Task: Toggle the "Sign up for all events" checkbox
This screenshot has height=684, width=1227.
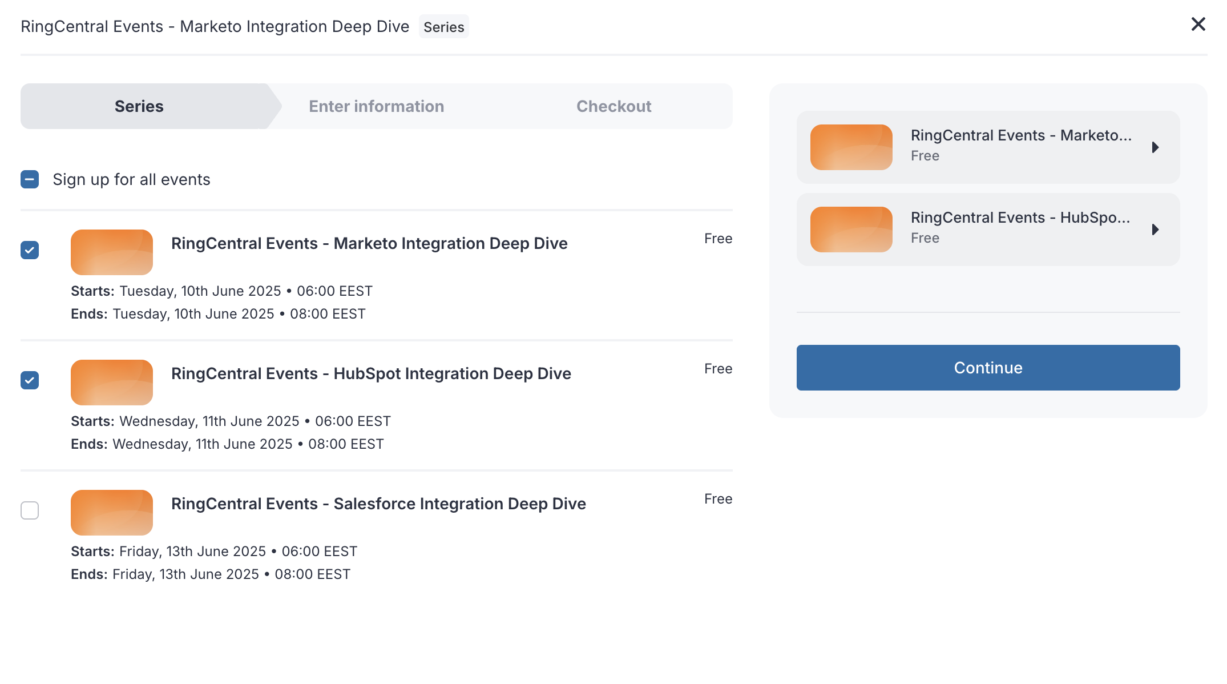Action: point(30,179)
